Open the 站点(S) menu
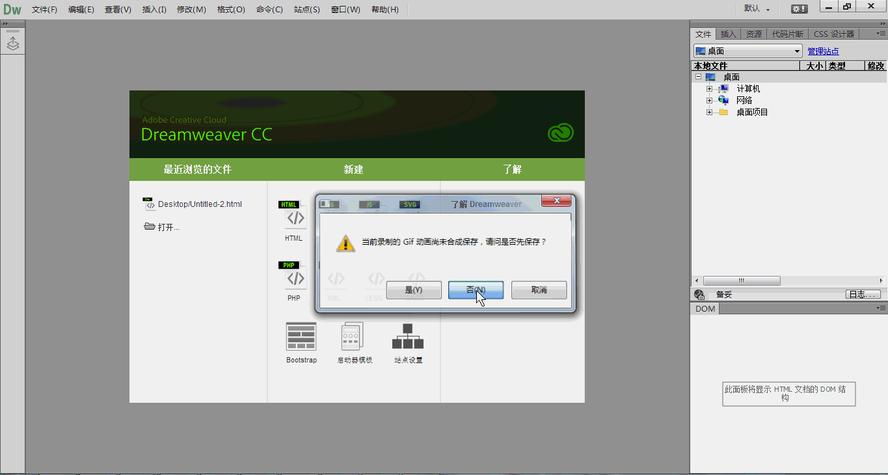The width and height of the screenshot is (888, 475). (306, 10)
